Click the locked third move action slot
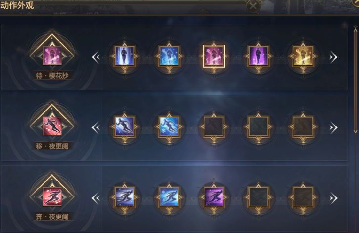The width and height of the screenshot is (359, 233). pyautogui.click(x=214, y=127)
